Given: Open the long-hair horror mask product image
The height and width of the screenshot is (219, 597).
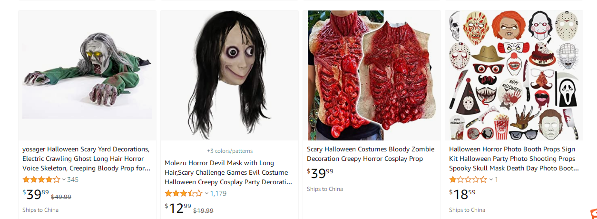Looking at the screenshot, I should click(x=229, y=75).
